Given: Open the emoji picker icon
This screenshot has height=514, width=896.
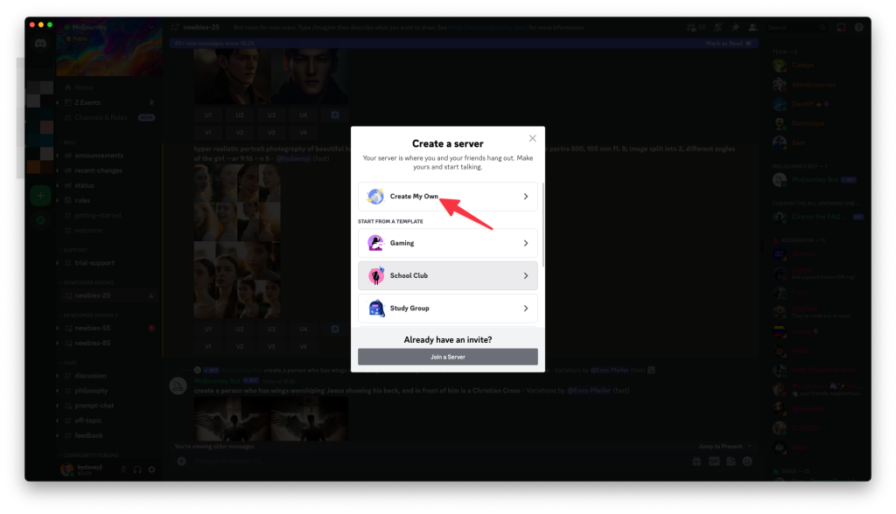Looking at the screenshot, I should (x=747, y=462).
